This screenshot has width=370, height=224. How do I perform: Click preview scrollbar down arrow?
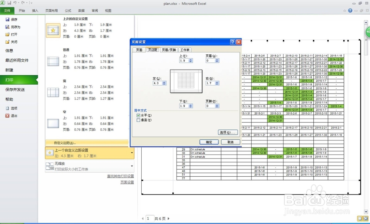(x=366, y=212)
